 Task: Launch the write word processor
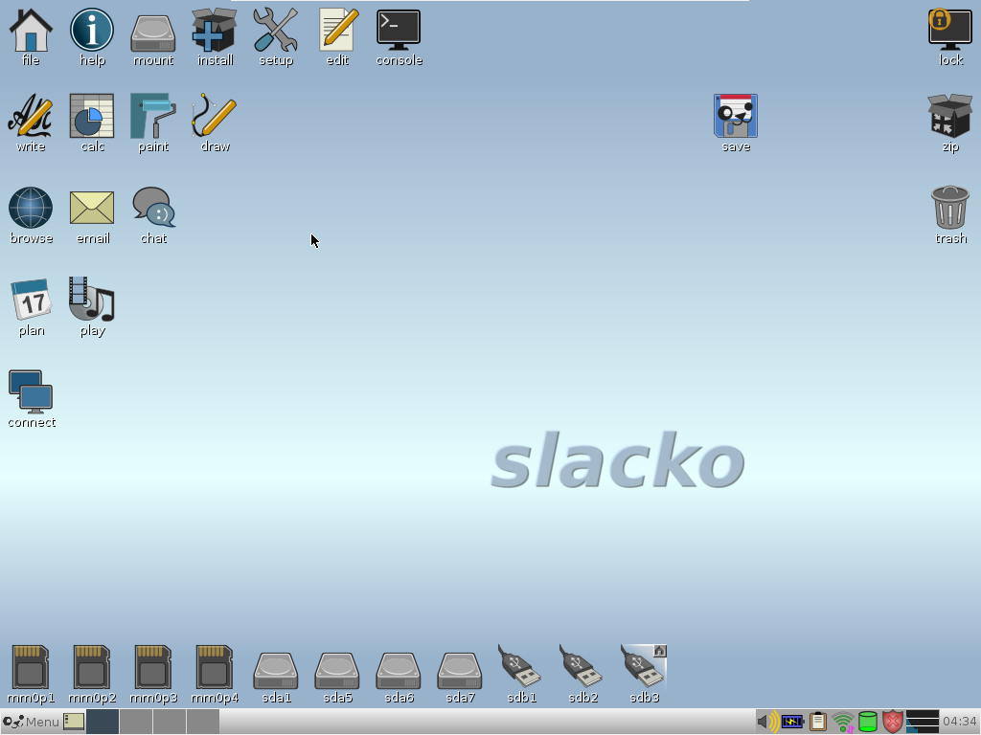[31, 116]
